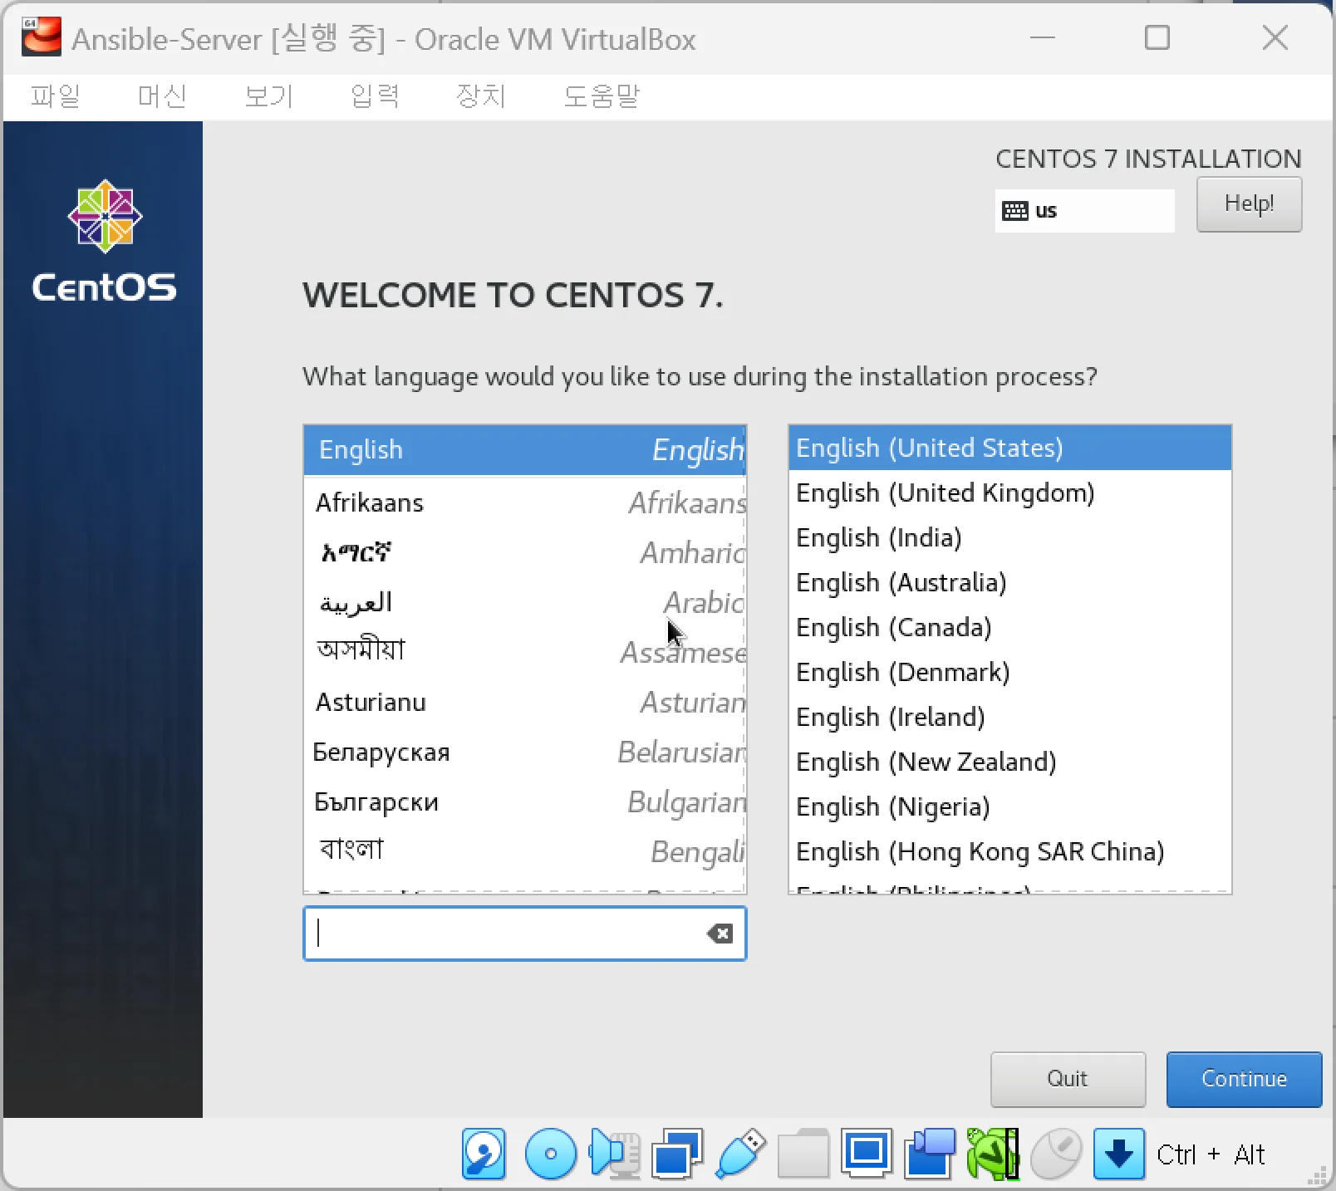1336x1191 pixels.
Task: Click the mouse integration icon
Action: 1056,1154
